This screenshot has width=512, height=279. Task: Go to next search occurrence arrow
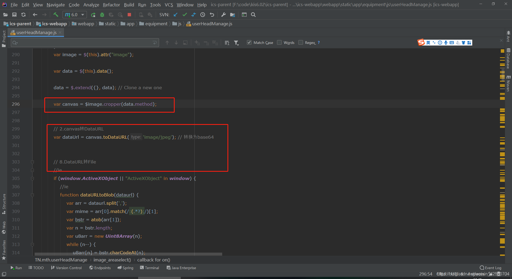click(176, 43)
